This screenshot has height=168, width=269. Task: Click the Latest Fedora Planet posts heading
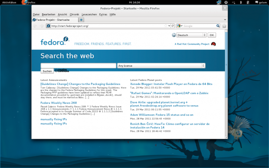click(x=146, y=80)
